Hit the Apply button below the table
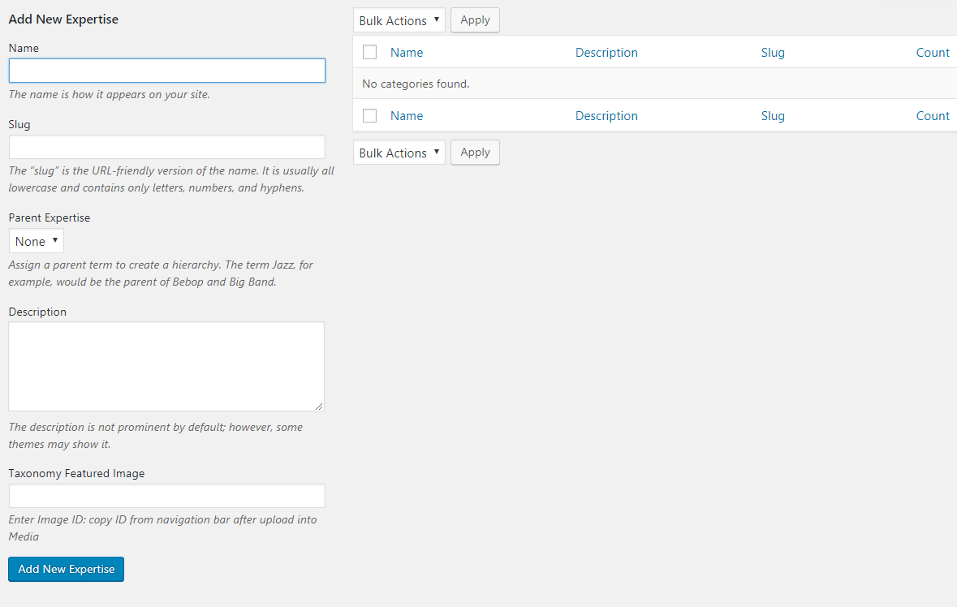Viewport: 957px width, 607px height. [475, 153]
